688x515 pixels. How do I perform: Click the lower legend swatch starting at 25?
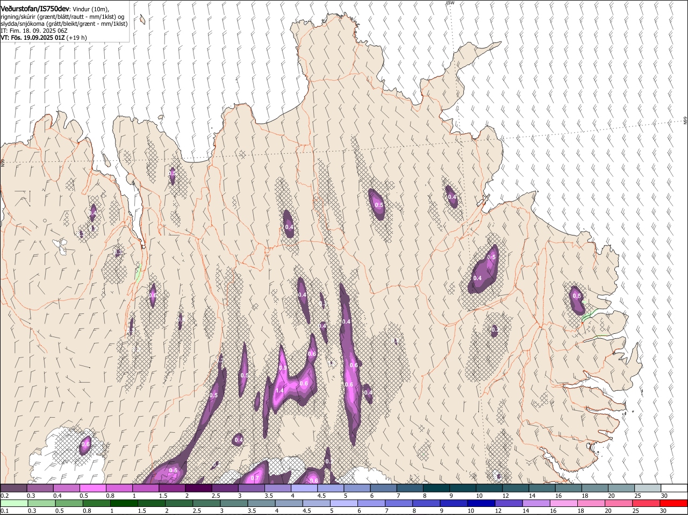click(646, 503)
